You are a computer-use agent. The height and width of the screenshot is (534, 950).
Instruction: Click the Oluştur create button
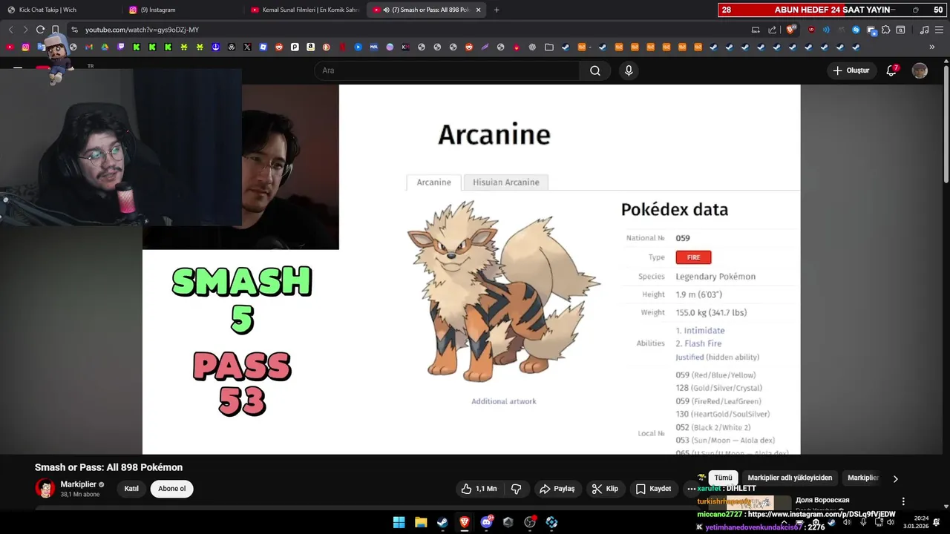(x=851, y=70)
